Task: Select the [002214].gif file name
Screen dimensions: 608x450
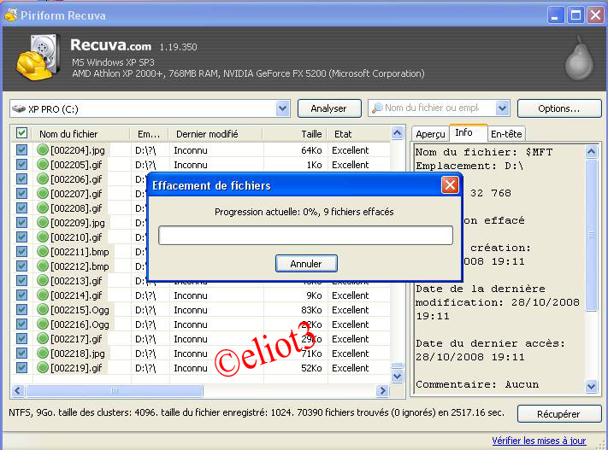Action: tap(76, 295)
